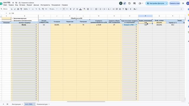Open the input language Ру dropdown
Screen dimensions: 189x106
click(x=135, y=9)
